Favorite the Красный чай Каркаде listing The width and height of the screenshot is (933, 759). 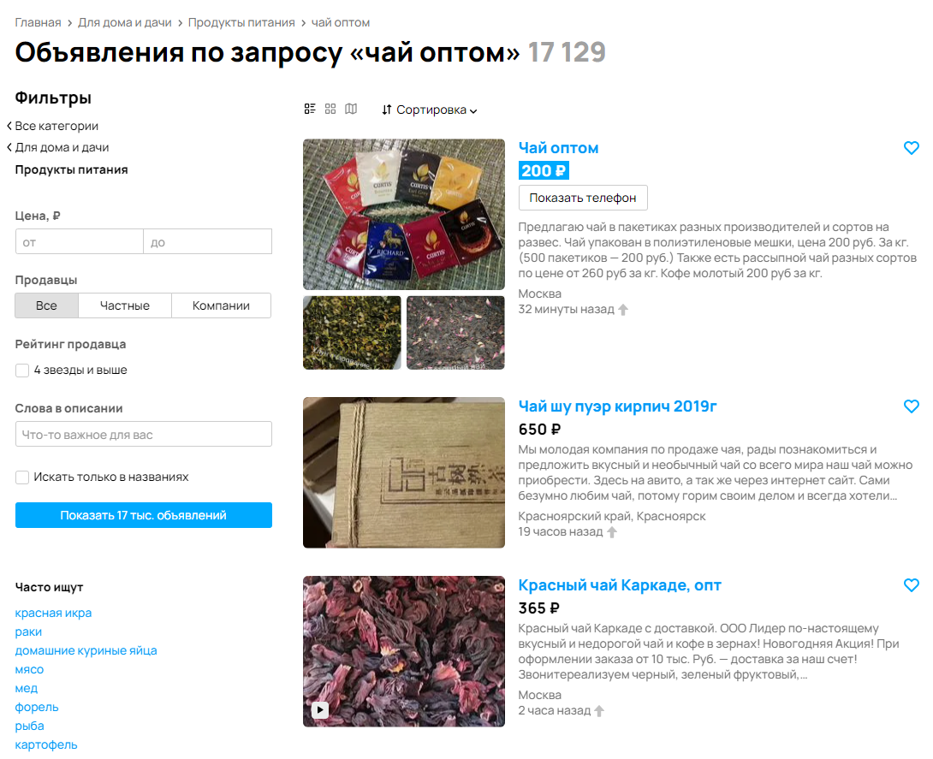click(911, 584)
